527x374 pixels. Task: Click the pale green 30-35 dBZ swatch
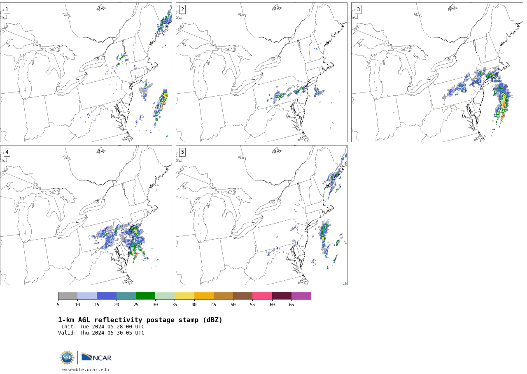(165, 296)
